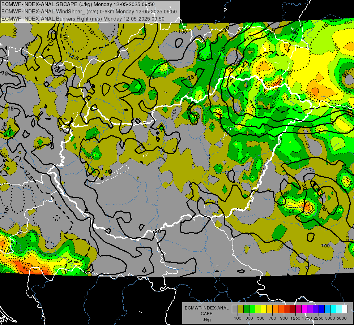Click the 5000 legend tick label
354x325 pixels.
point(342,318)
